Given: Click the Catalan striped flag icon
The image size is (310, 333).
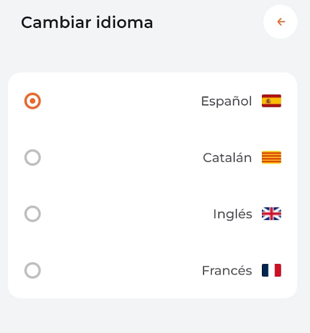Looking at the screenshot, I should 272,157.
